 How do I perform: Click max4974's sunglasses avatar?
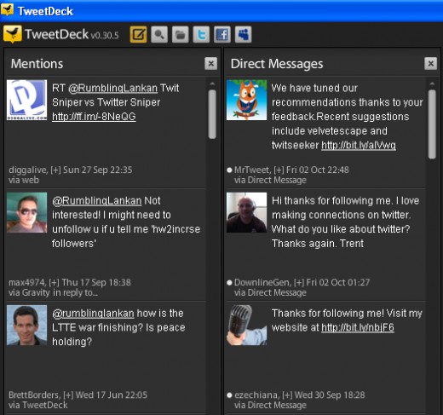click(x=27, y=212)
